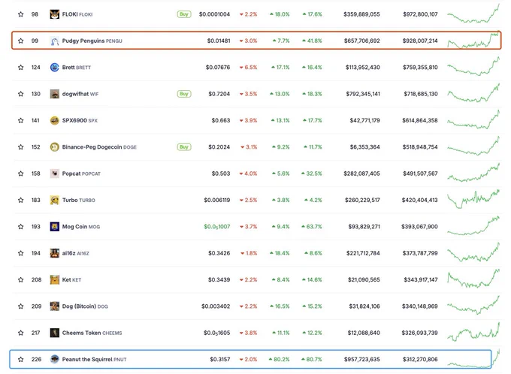View FLOKI 7-day sparkline chart
Image resolution: width=511 pixels, height=374 pixels.
click(473, 14)
